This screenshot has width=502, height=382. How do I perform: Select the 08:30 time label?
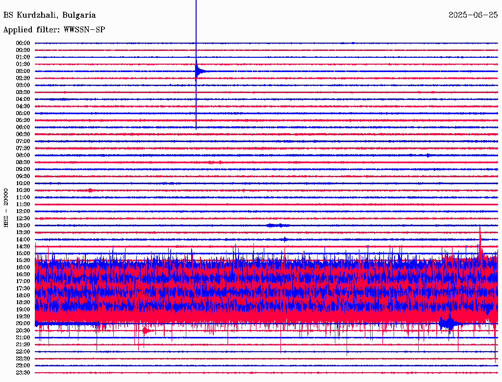23,162
